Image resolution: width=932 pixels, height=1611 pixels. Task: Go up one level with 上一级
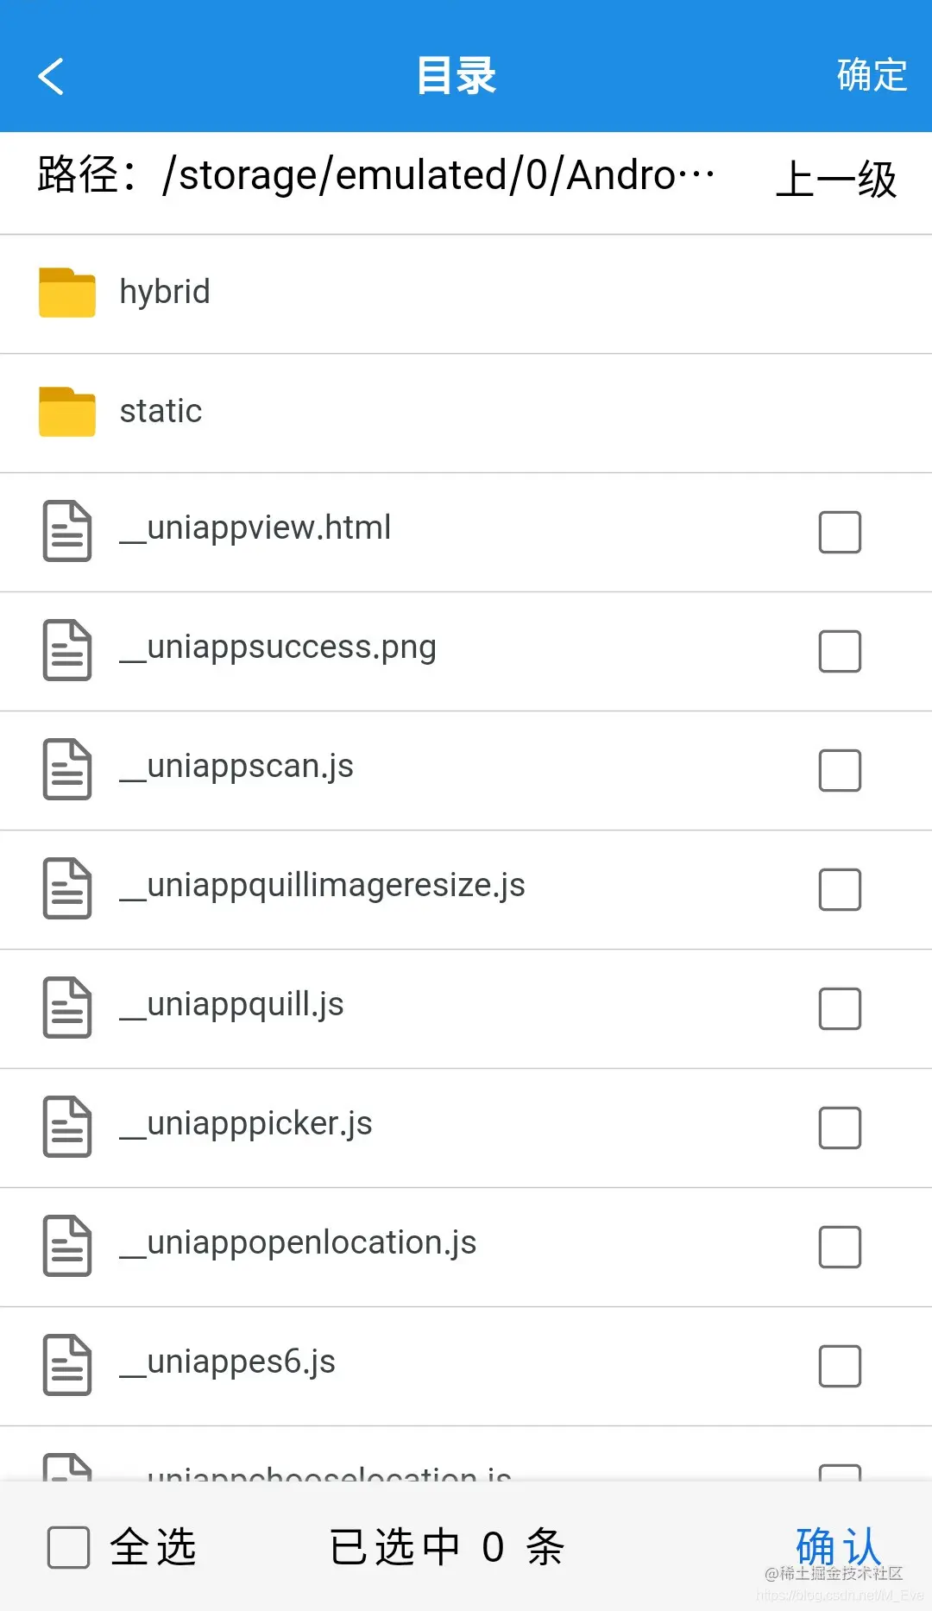[x=836, y=180]
